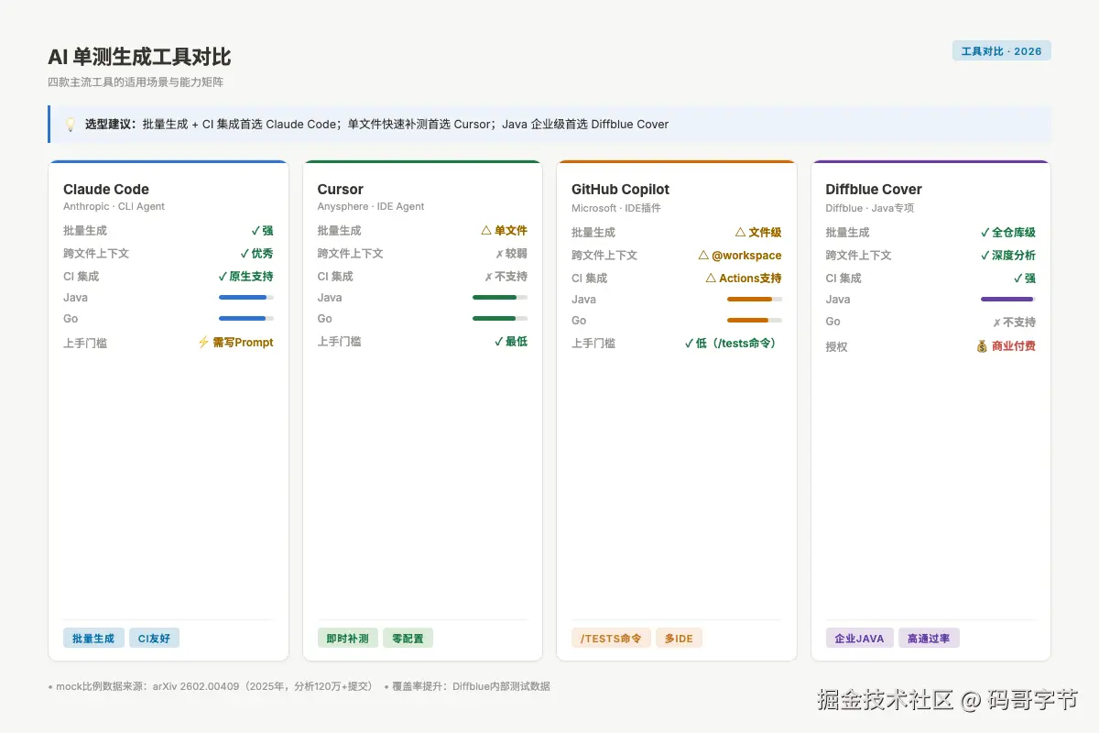The width and height of the screenshot is (1099, 733).
Task: Select the Claude Code card title
Action: coord(106,190)
